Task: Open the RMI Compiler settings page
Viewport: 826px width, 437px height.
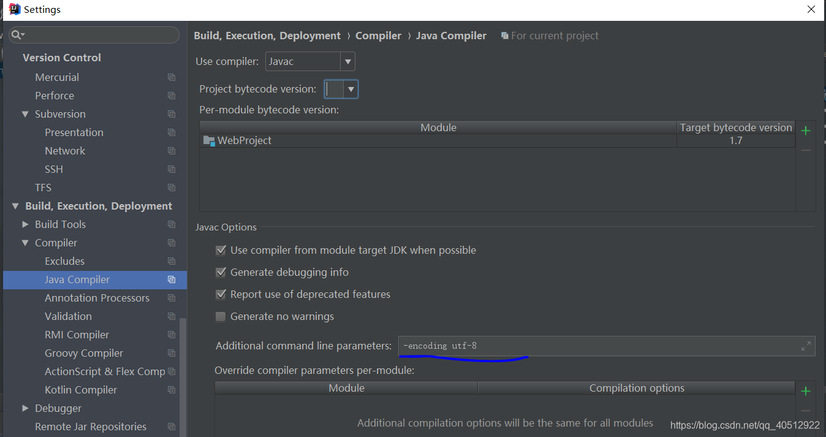Action: tap(77, 335)
